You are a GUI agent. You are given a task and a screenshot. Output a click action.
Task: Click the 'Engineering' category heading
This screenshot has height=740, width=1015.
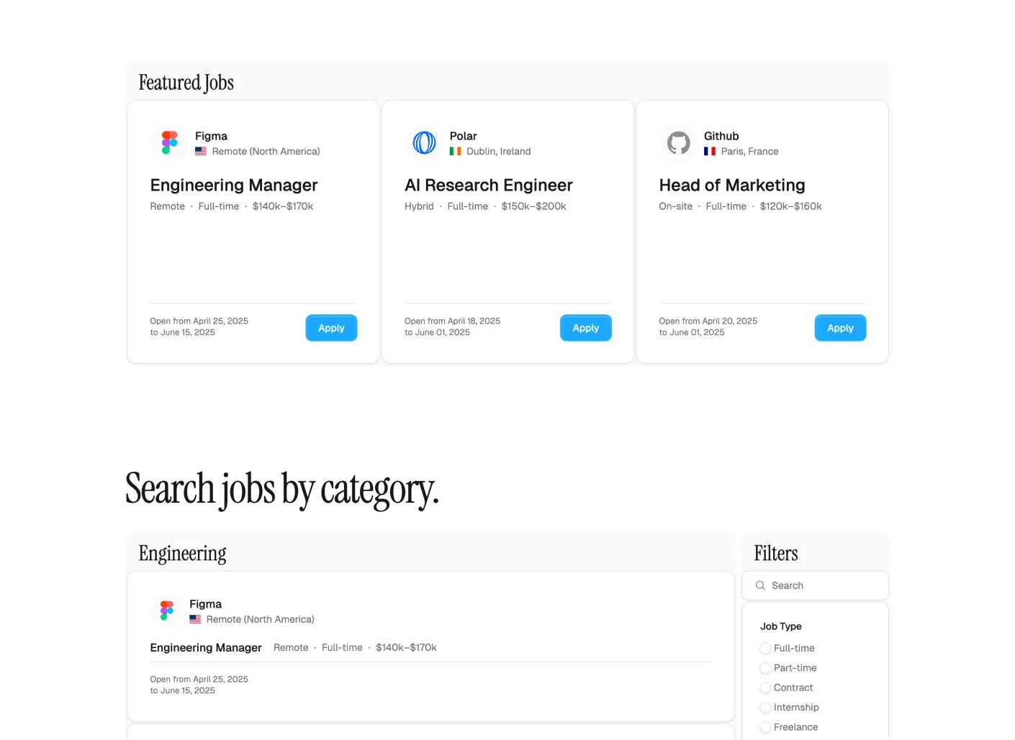(x=183, y=553)
